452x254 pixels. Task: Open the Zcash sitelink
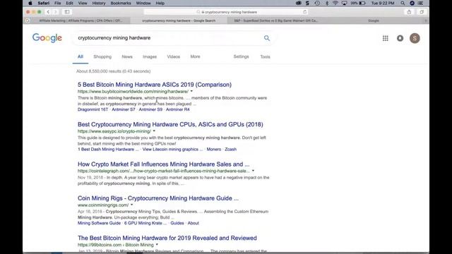[231, 149]
